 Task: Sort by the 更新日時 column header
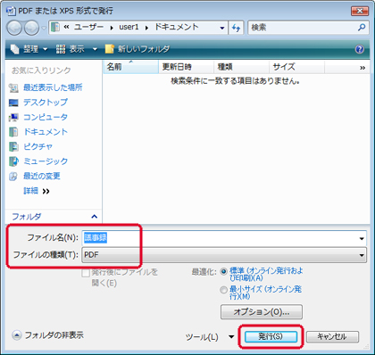[186, 67]
